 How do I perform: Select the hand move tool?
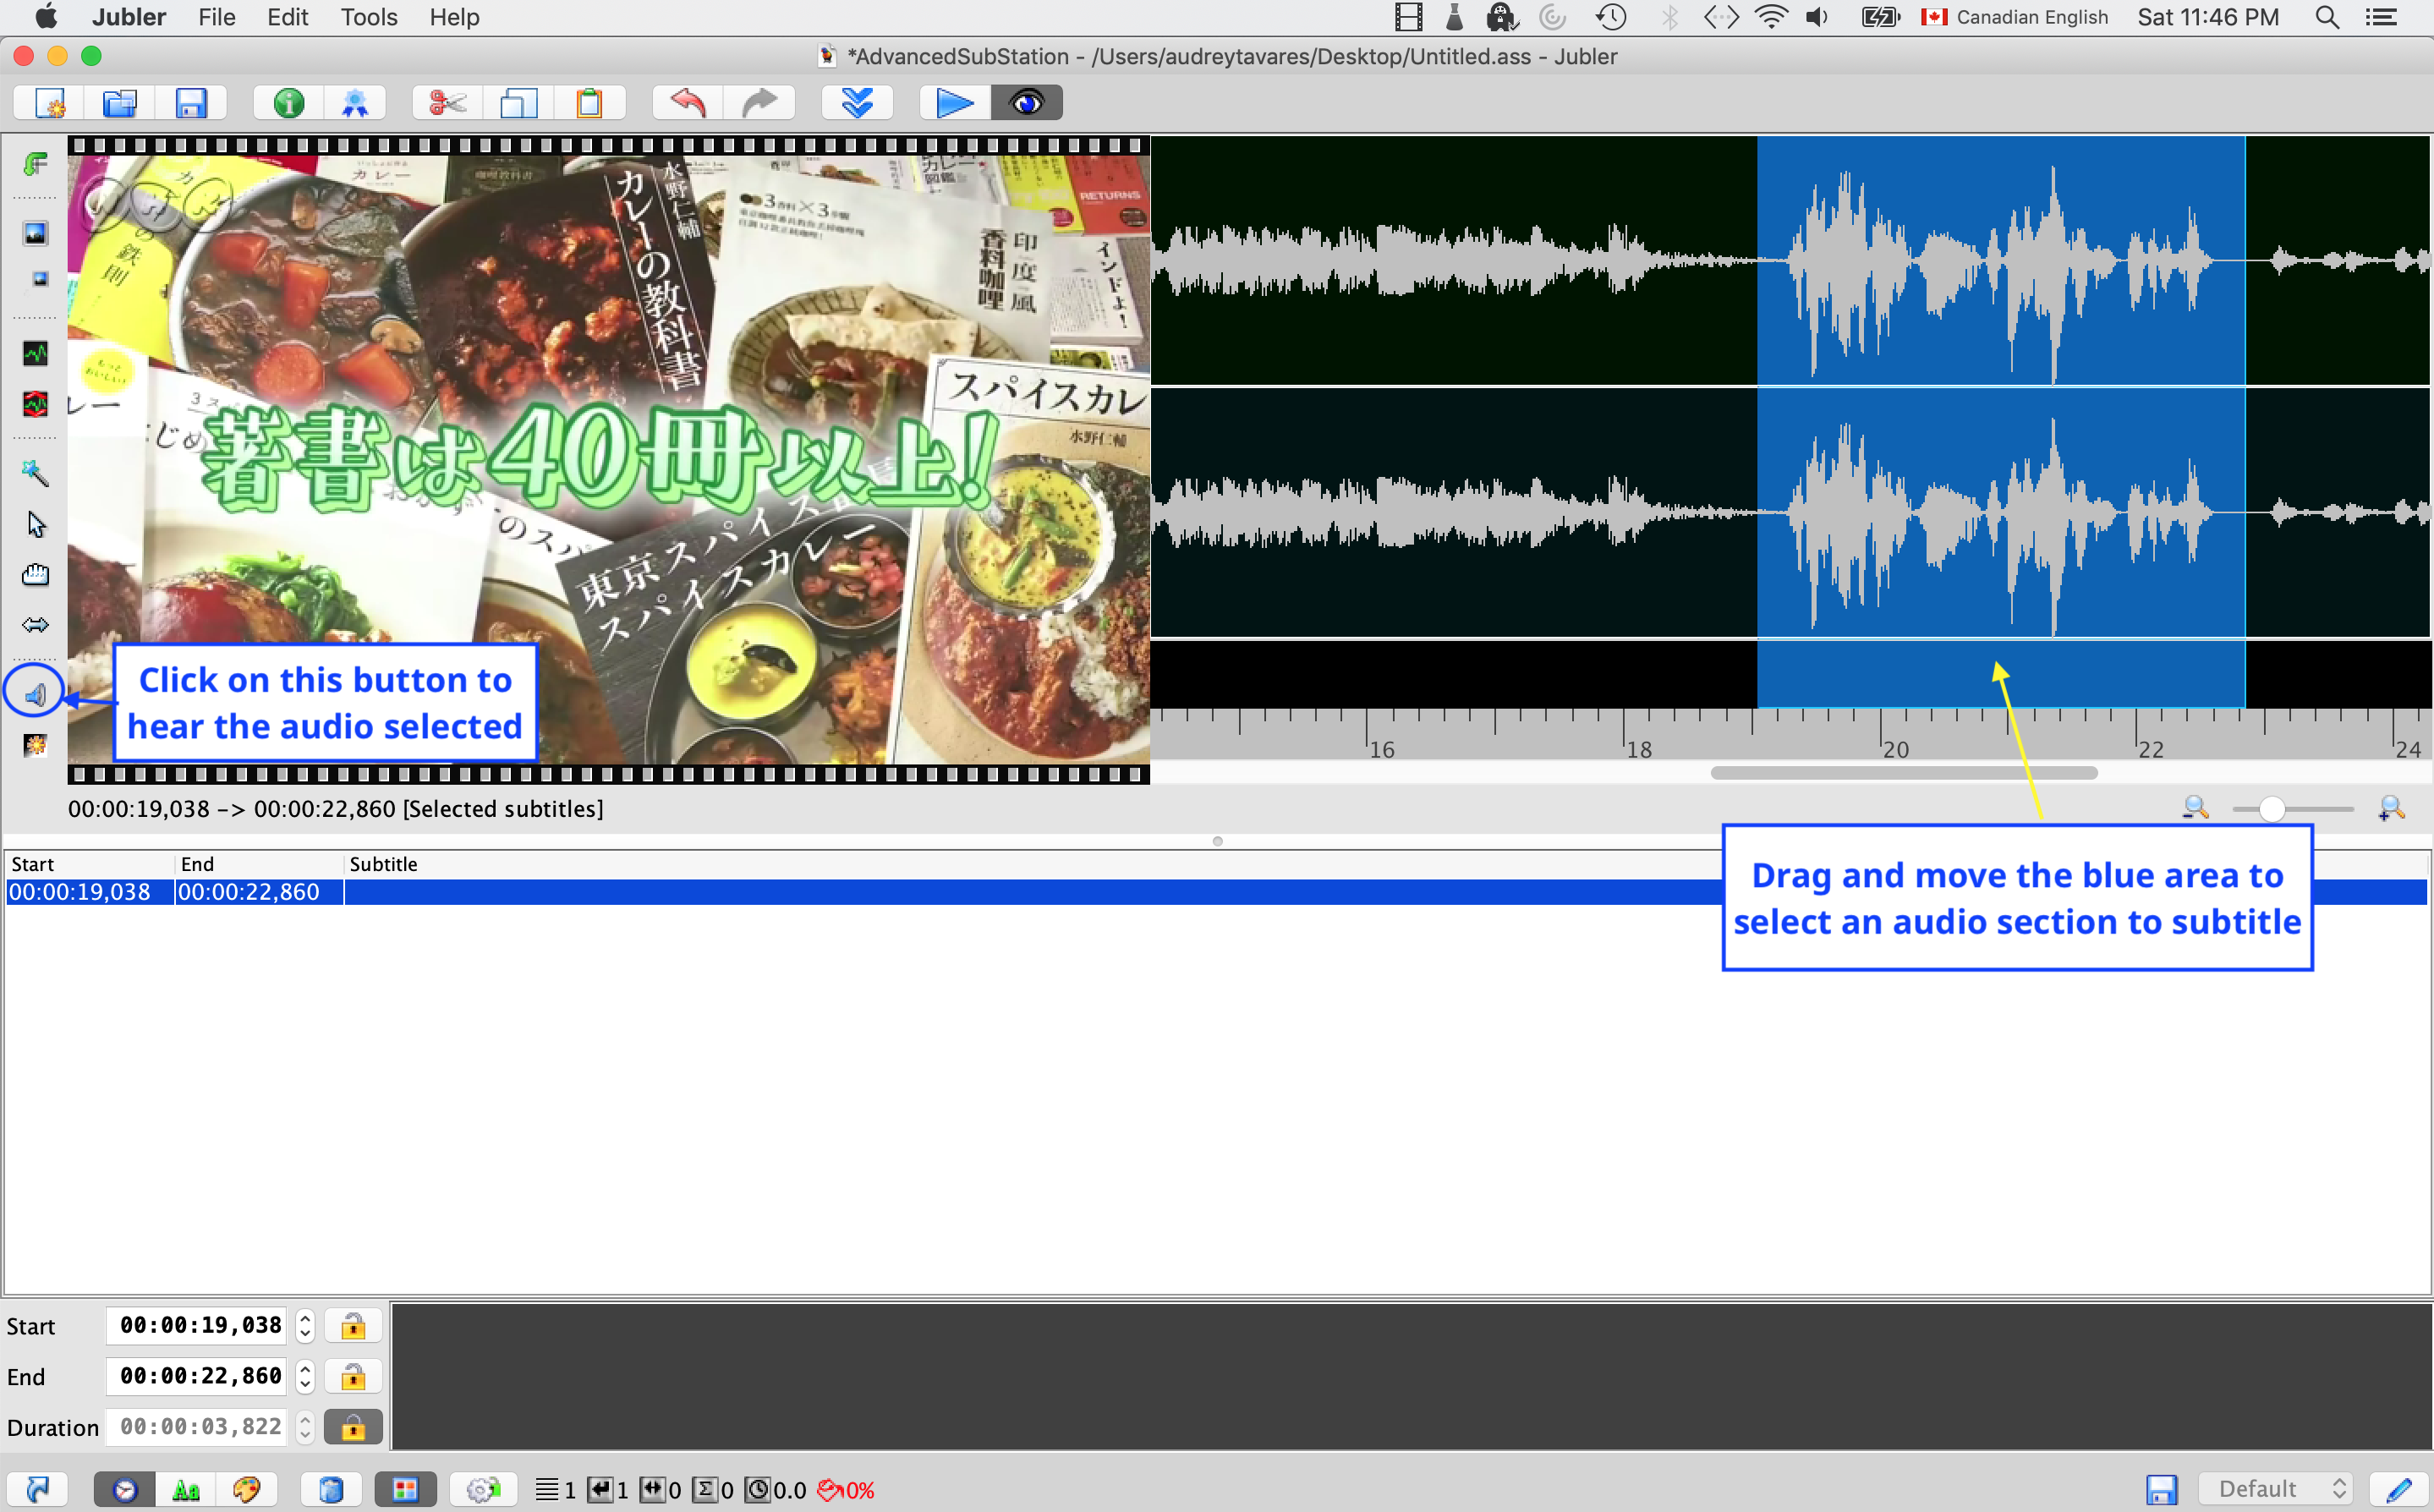click(x=35, y=574)
